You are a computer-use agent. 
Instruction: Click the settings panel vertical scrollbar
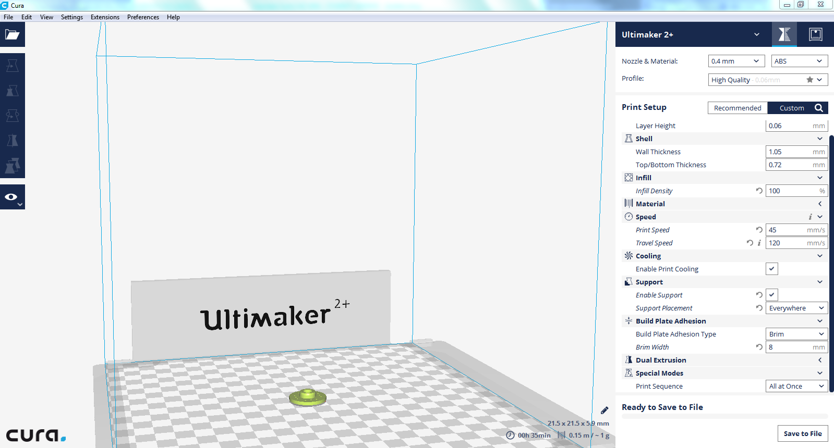[x=831, y=263]
